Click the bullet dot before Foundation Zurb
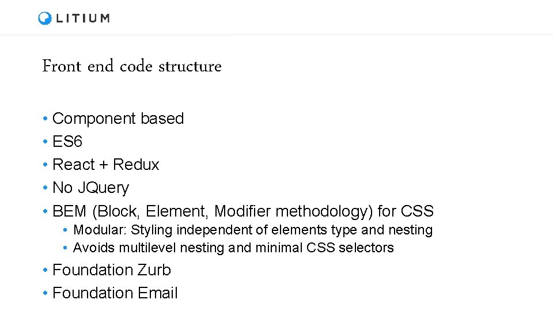553x311 pixels. (x=45, y=271)
